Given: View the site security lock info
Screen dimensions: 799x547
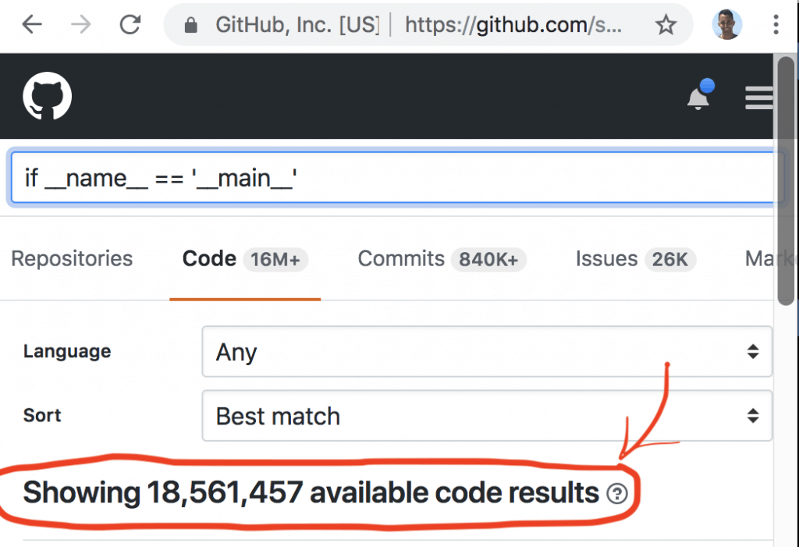Looking at the screenshot, I should click(x=190, y=26).
